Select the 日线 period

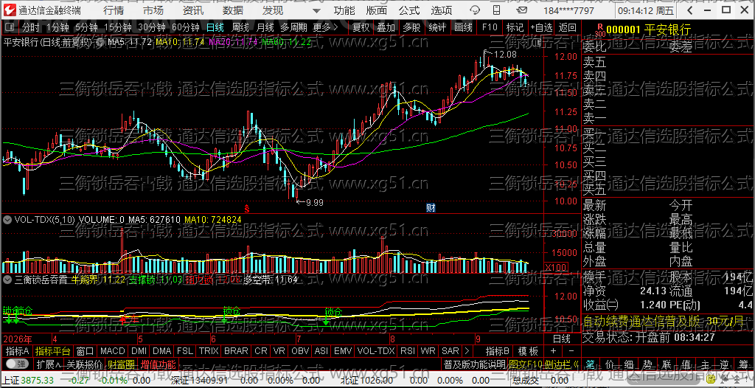tap(215, 27)
